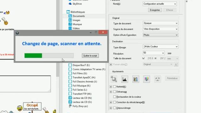This screenshot has height=113, width=201.
Task: Open the Résolution dropdown
Action: click(x=154, y=53)
